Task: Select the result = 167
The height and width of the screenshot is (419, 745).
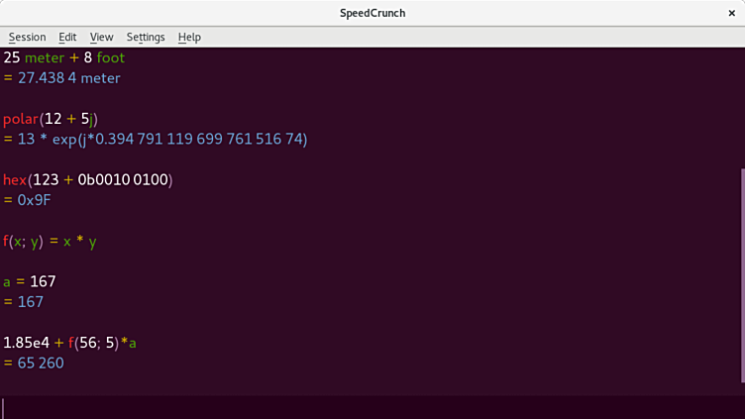Action: tap(24, 302)
